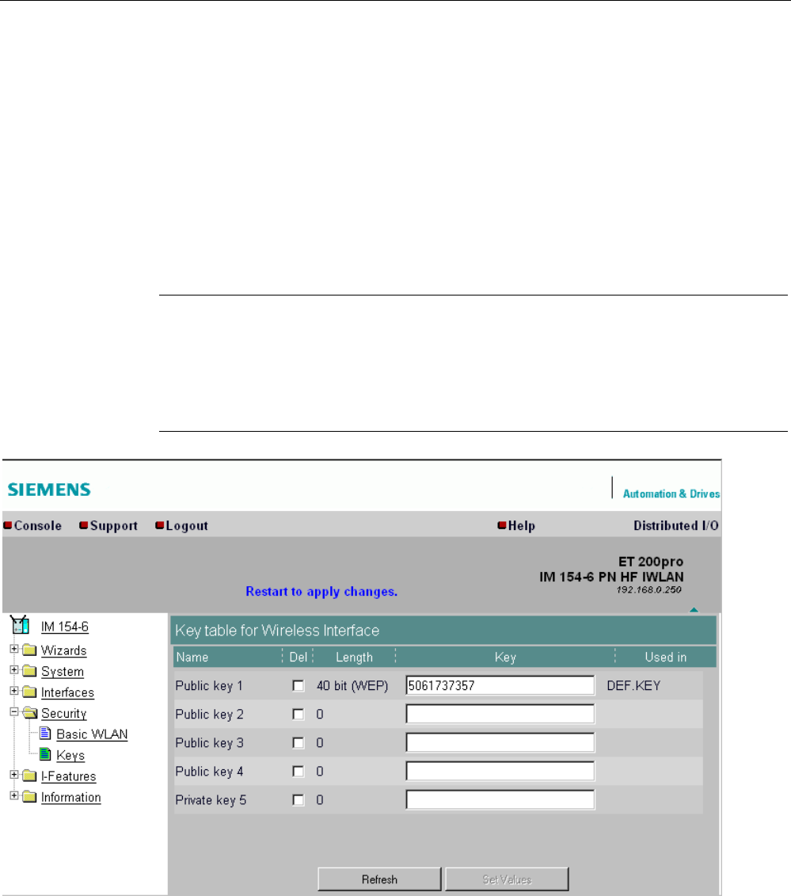Open the Keys page link
The height and width of the screenshot is (896, 791).
pyautogui.click(x=70, y=756)
